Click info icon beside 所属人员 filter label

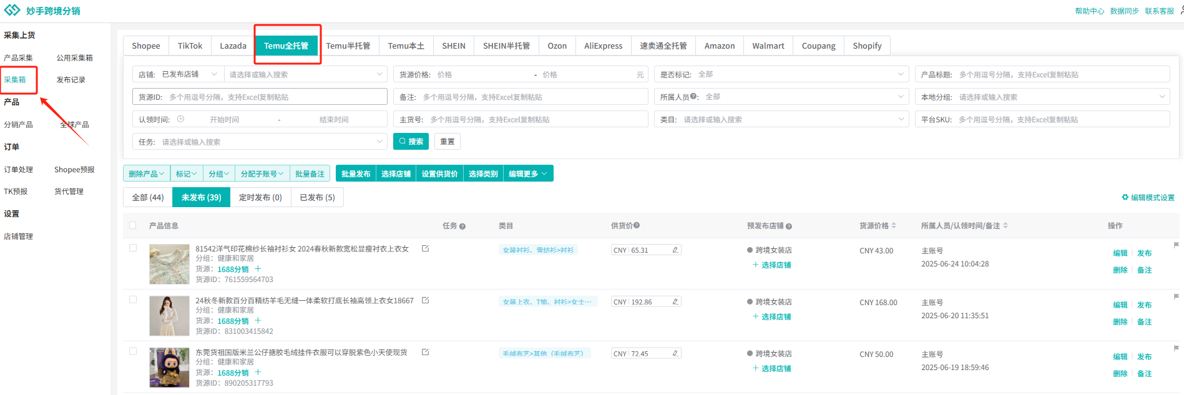click(693, 97)
